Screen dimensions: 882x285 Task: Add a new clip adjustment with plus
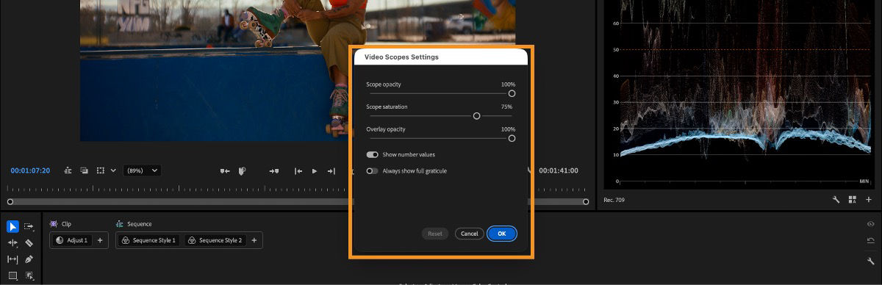100,240
